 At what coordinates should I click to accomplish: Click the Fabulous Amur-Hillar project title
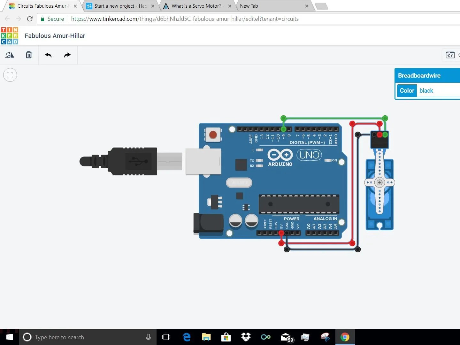click(x=55, y=36)
